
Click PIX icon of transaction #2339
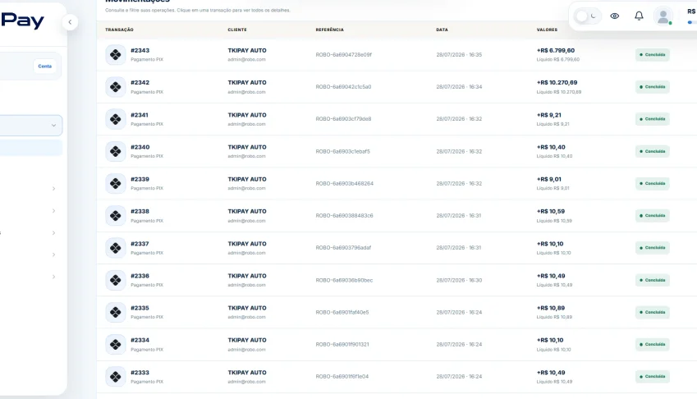coord(116,183)
